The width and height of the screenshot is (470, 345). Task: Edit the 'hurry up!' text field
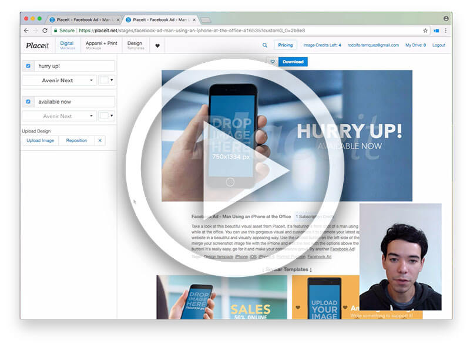75,66
